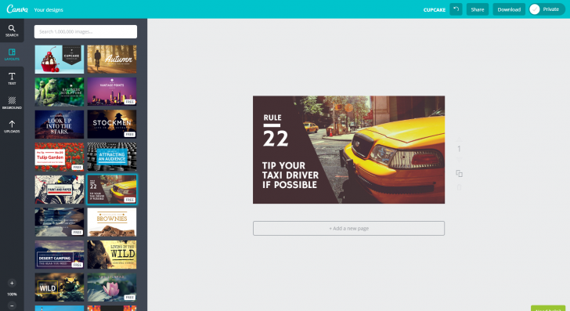The width and height of the screenshot is (570, 311).
Task: Click the image search input field
Action: 85,31
